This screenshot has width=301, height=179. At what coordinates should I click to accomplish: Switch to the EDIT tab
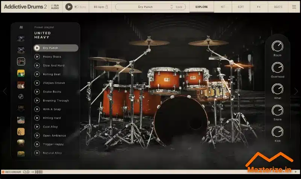(x=241, y=7)
